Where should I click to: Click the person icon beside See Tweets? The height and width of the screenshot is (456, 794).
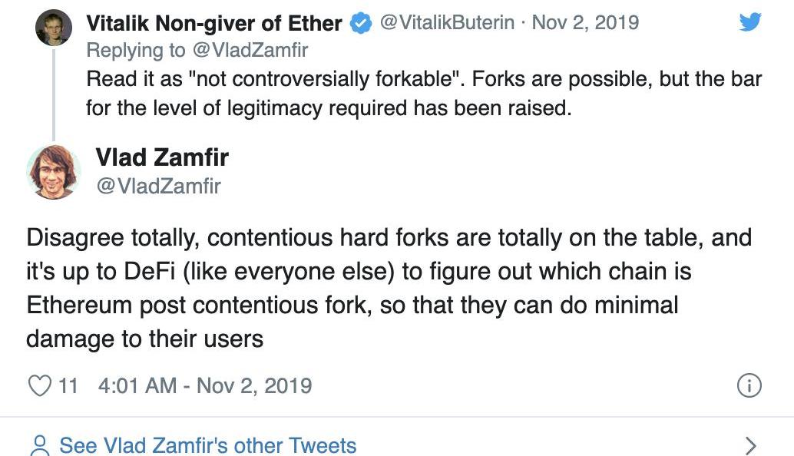tap(40, 445)
